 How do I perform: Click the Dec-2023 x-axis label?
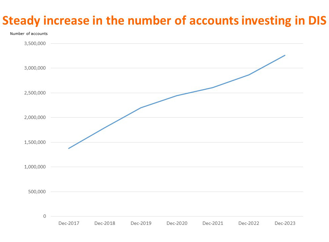point(285,223)
